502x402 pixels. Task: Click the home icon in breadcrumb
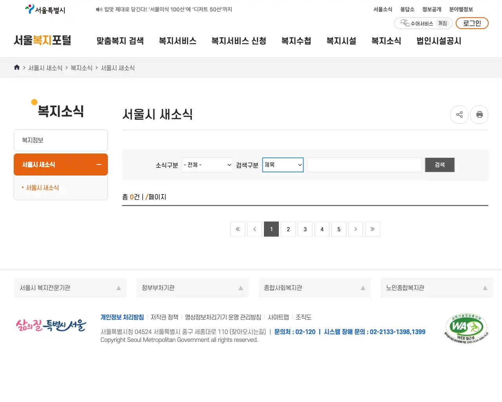coord(17,68)
